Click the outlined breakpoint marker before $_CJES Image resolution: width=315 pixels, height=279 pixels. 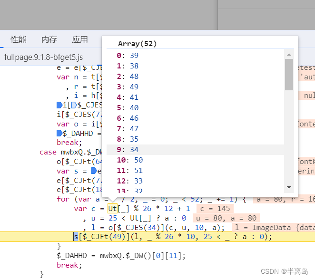click(x=74, y=105)
